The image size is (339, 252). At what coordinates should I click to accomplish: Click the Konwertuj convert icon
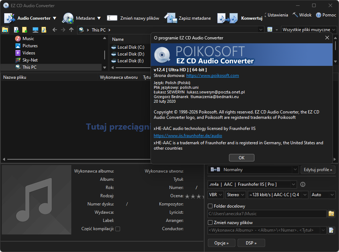coord(228,18)
